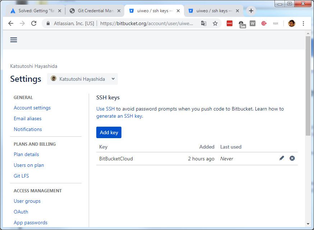
Task: Open the Chrome three-dot menu
Action: [303, 23]
